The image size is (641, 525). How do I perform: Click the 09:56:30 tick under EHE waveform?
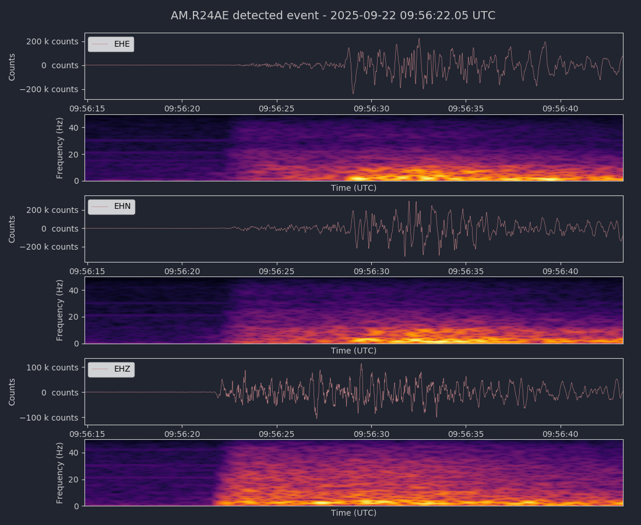tap(371, 108)
